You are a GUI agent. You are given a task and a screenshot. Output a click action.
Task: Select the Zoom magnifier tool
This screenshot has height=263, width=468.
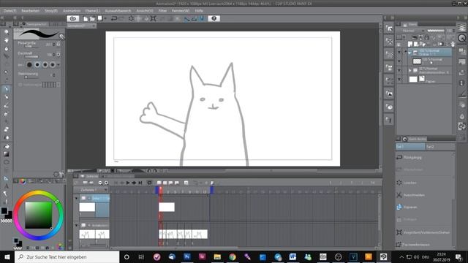click(x=7, y=31)
